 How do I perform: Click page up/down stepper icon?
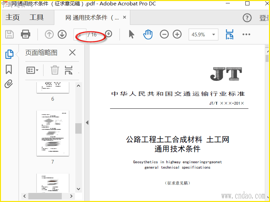(108, 34)
